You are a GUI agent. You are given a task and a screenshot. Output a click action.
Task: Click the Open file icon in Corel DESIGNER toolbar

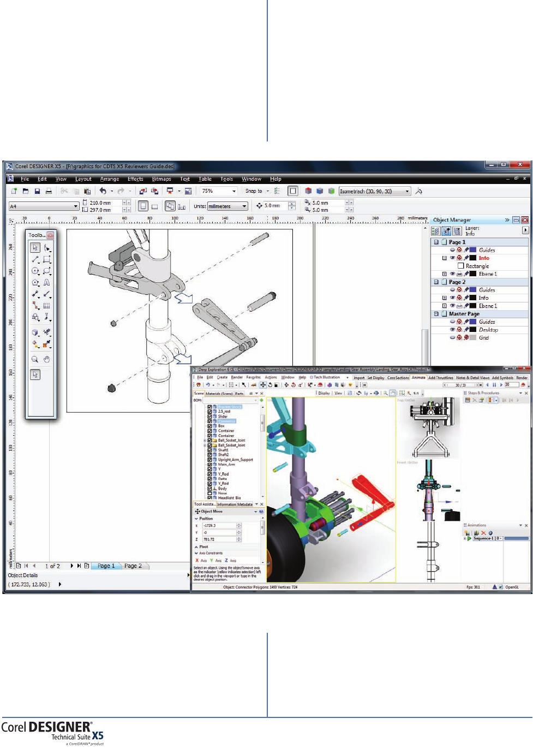pyautogui.click(x=26, y=191)
